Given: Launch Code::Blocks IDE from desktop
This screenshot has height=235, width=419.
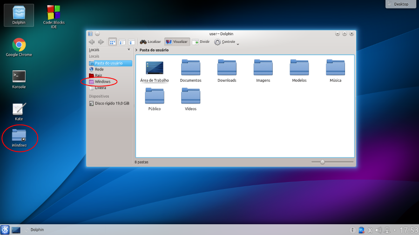Looking at the screenshot, I should (54, 17).
